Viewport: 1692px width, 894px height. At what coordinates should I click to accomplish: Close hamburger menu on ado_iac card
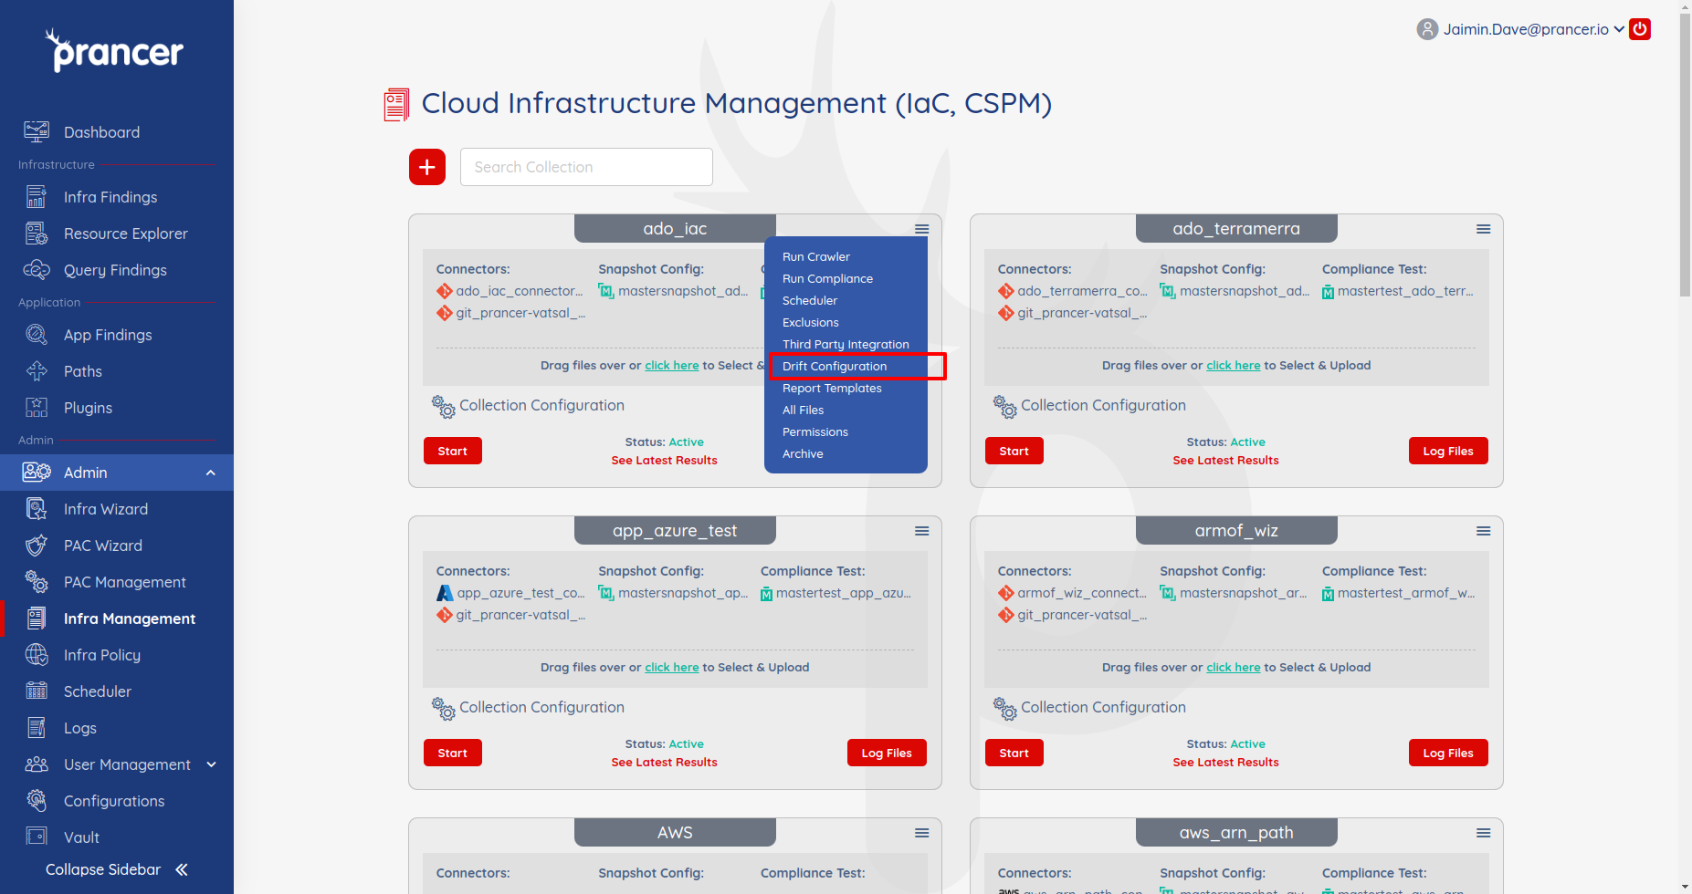pos(922,229)
